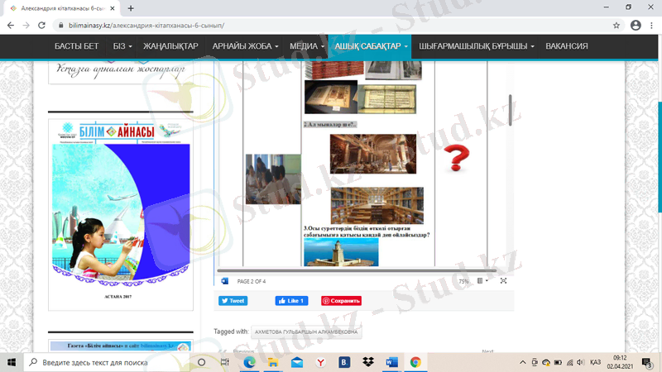Open the Mail app in taskbar

tap(296, 362)
